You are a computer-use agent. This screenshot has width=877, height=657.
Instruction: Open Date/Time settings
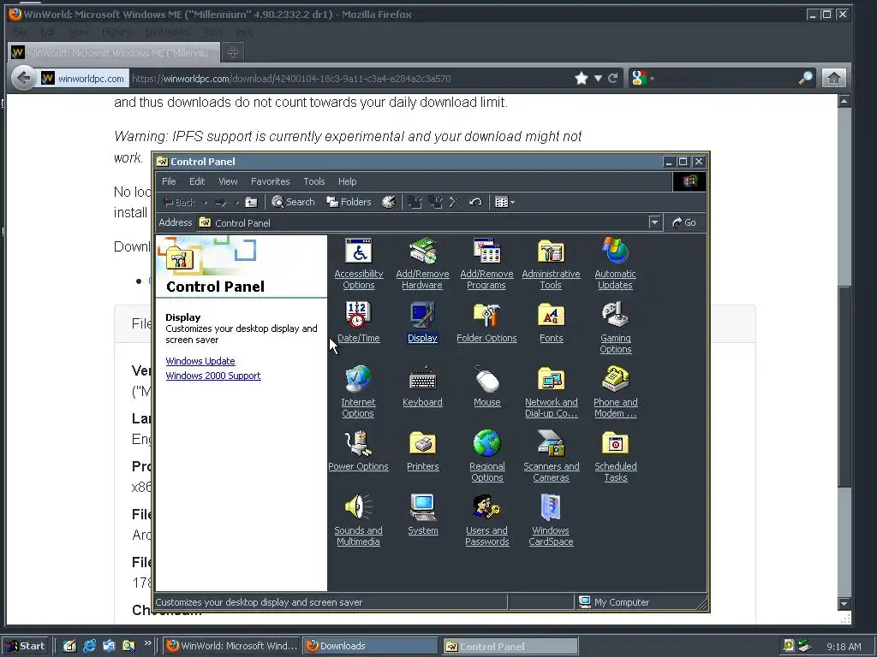pos(359,322)
